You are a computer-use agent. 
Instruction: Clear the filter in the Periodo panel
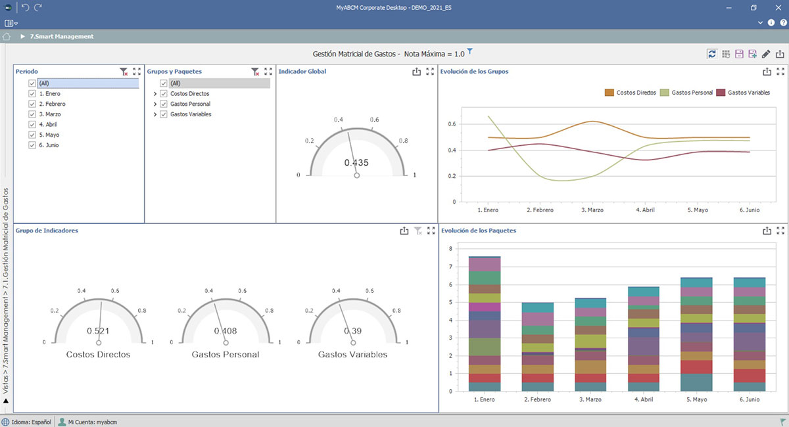tap(124, 72)
